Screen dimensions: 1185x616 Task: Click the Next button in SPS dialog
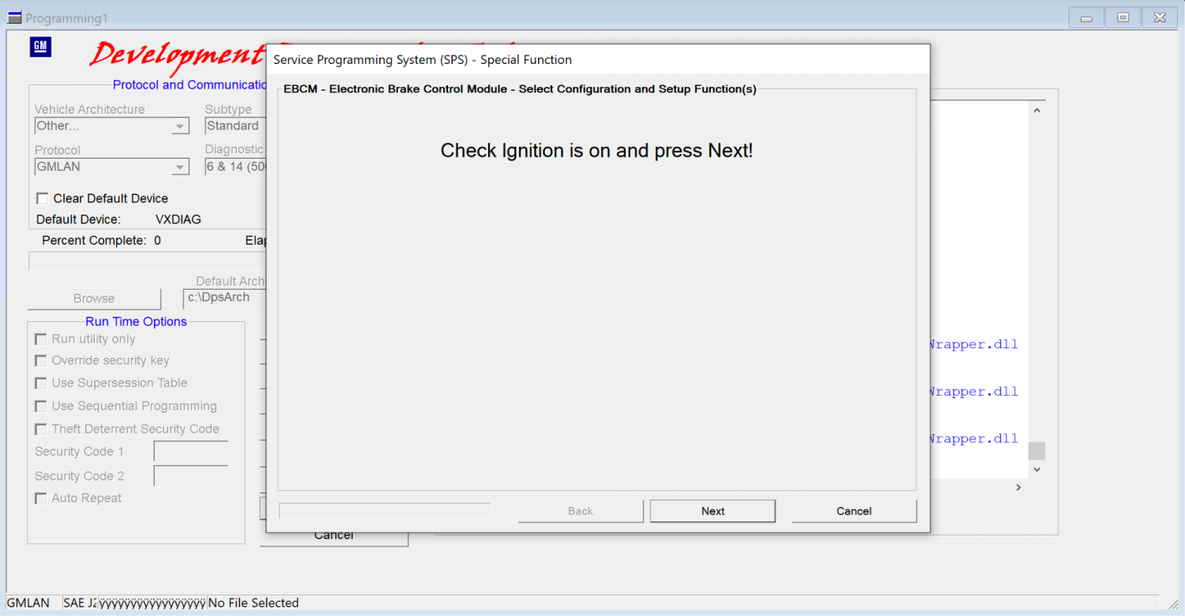tap(713, 511)
